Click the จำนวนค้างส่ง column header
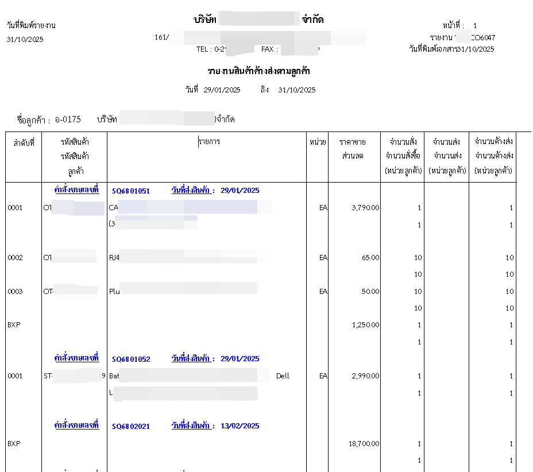The width and height of the screenshot is (533, 472). (x=493, y=142)
